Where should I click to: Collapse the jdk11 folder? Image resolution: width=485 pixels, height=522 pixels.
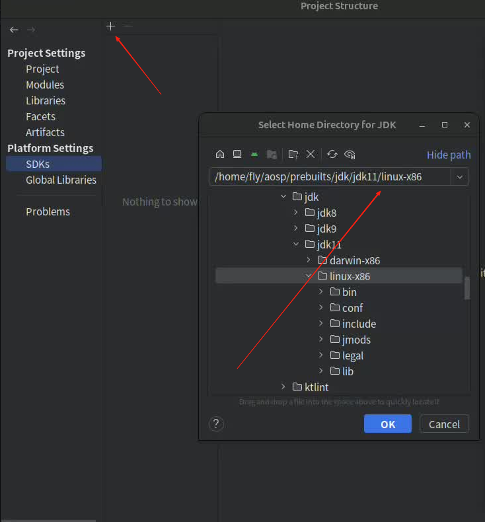(x=296, y=244)
